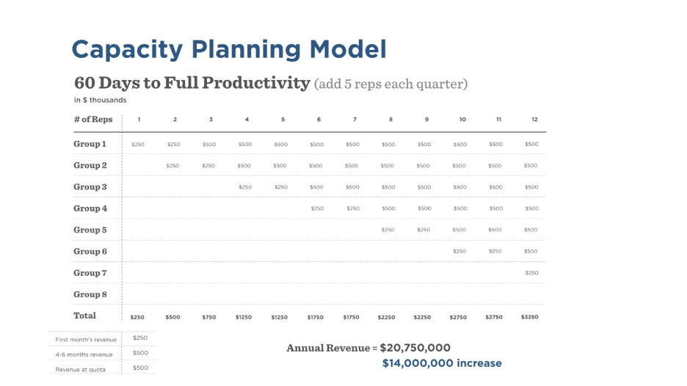Select the '$14,000,000 increase' text
Viewport: 687px width, 386px height.
click(x=442, y=363)
